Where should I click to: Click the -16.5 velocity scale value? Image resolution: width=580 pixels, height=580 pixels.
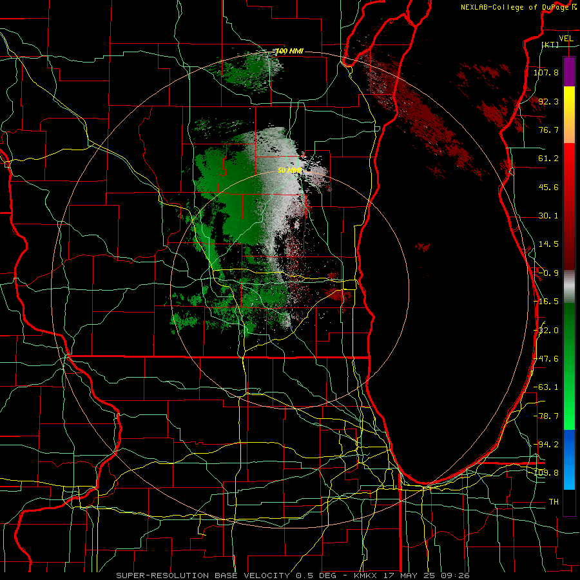(x=546, y=302)
